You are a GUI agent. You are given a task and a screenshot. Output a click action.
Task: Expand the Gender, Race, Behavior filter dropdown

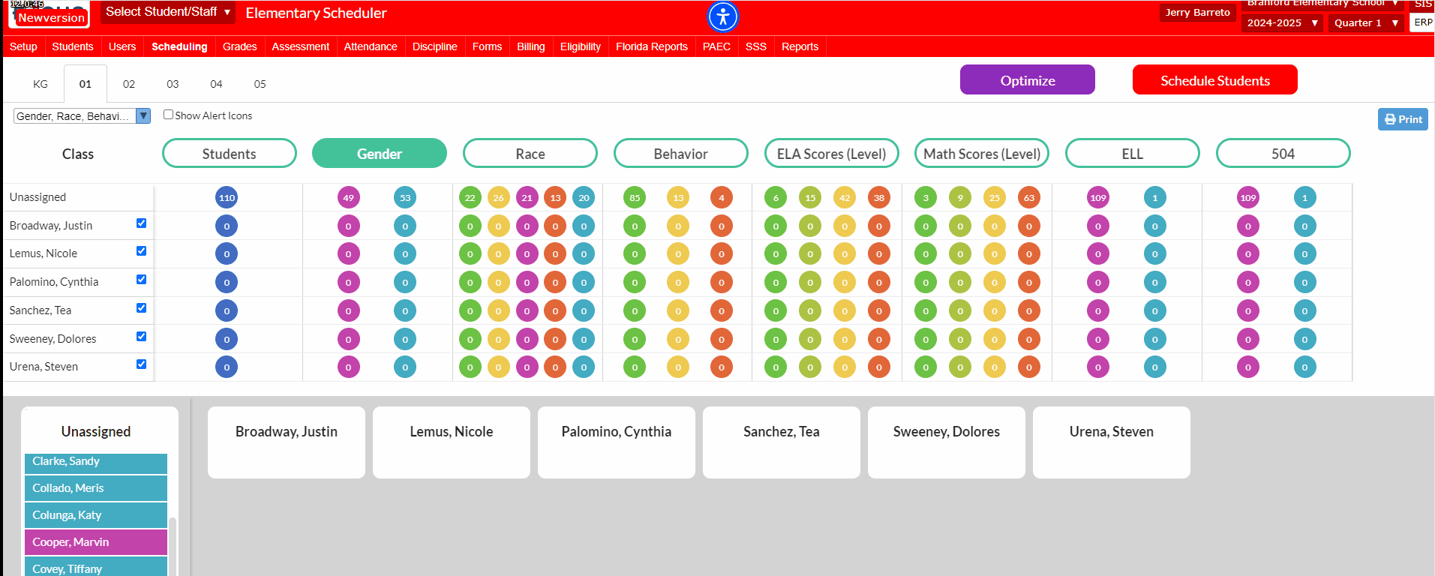coord(83,116)
